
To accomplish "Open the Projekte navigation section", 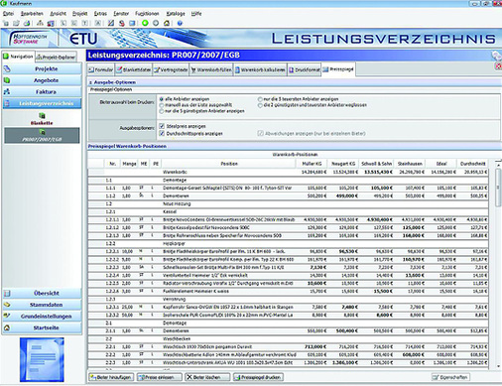I will tap(42, 68).
